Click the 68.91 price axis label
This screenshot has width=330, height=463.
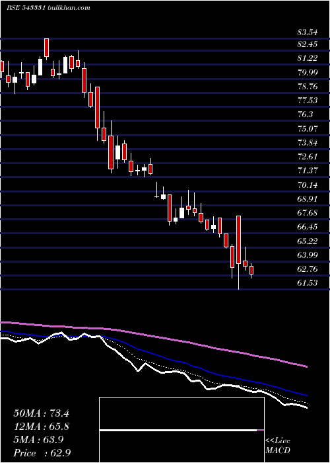click(x=308, y=199)
